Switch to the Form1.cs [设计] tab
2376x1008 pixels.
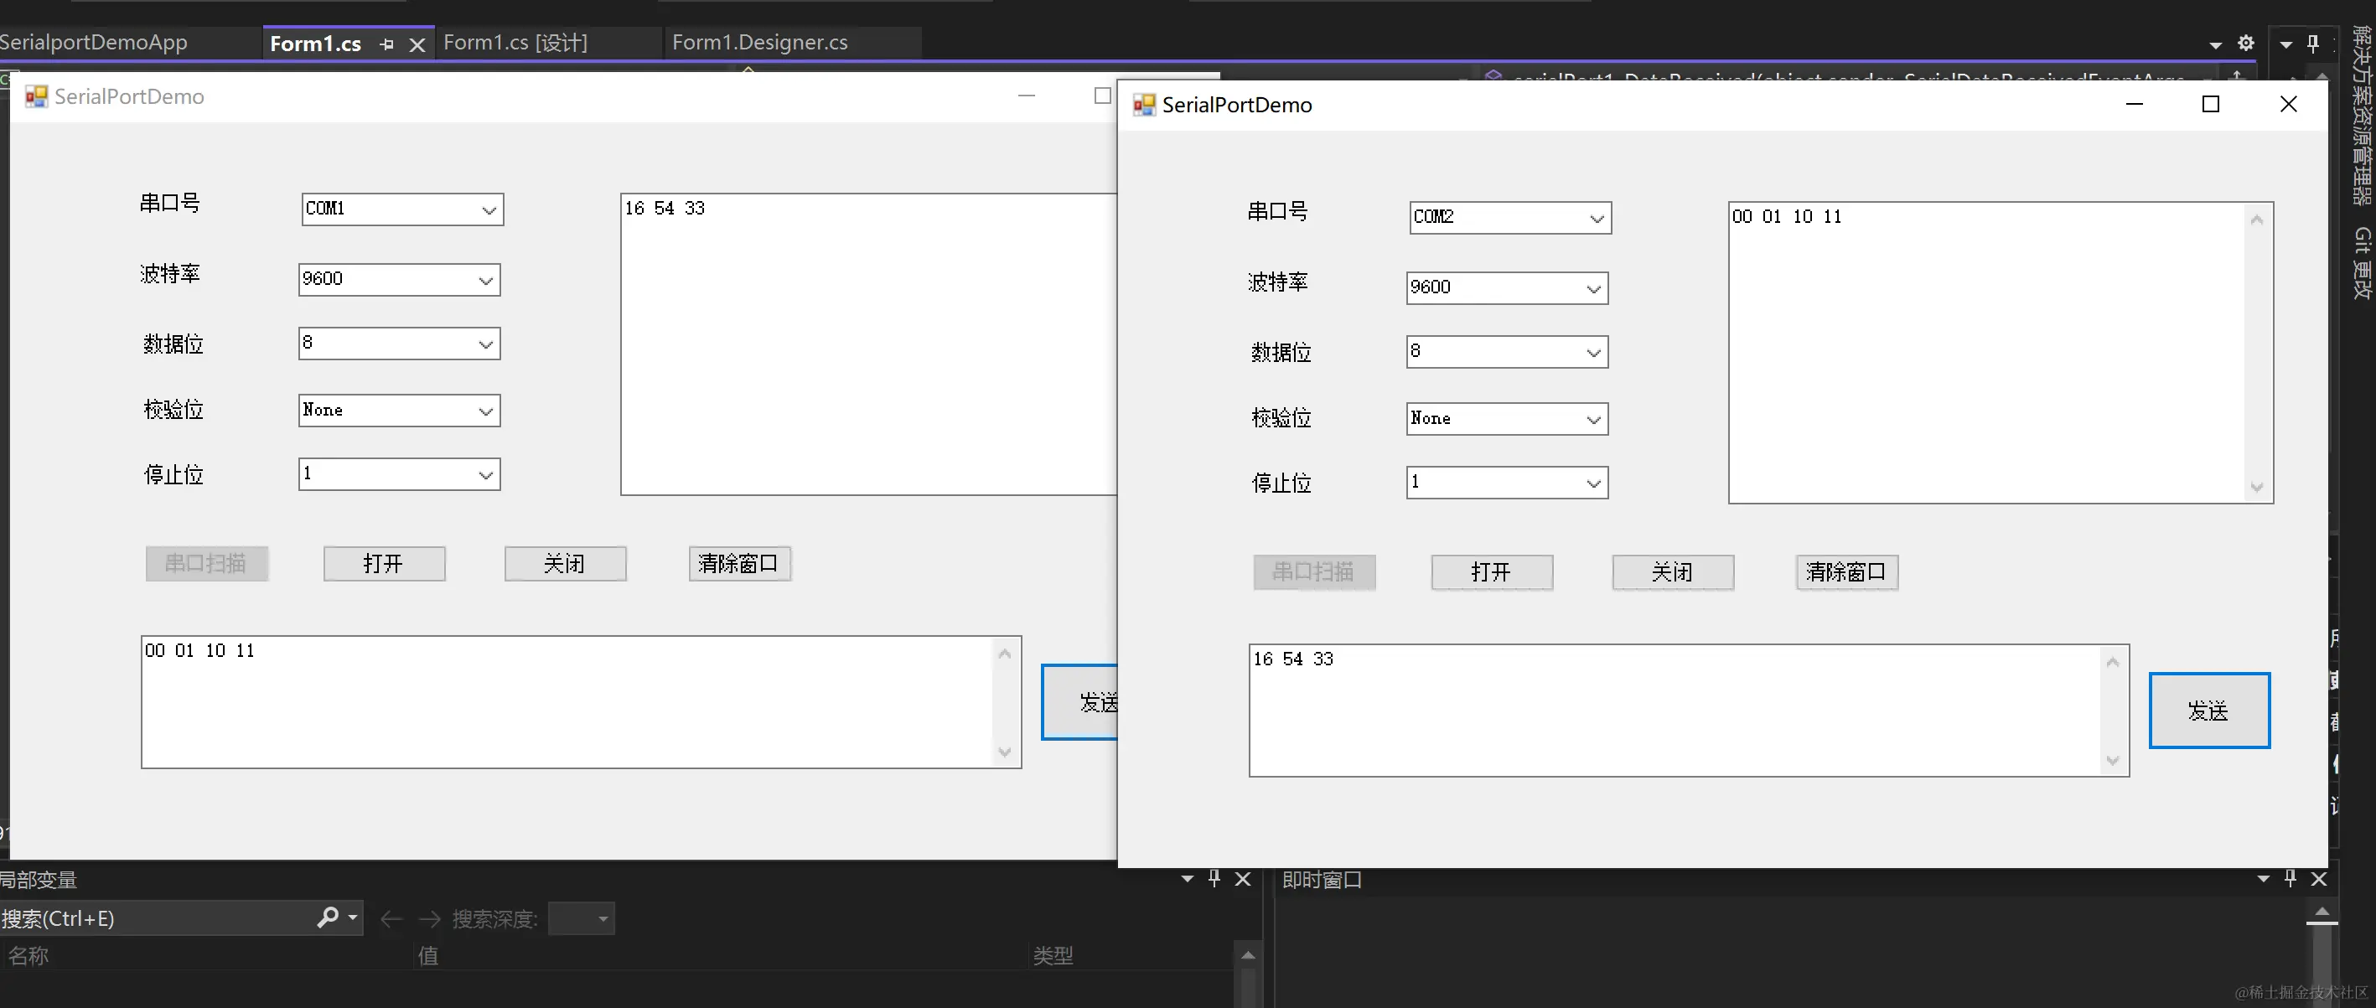pyautogui.click(x=515, y=43)
